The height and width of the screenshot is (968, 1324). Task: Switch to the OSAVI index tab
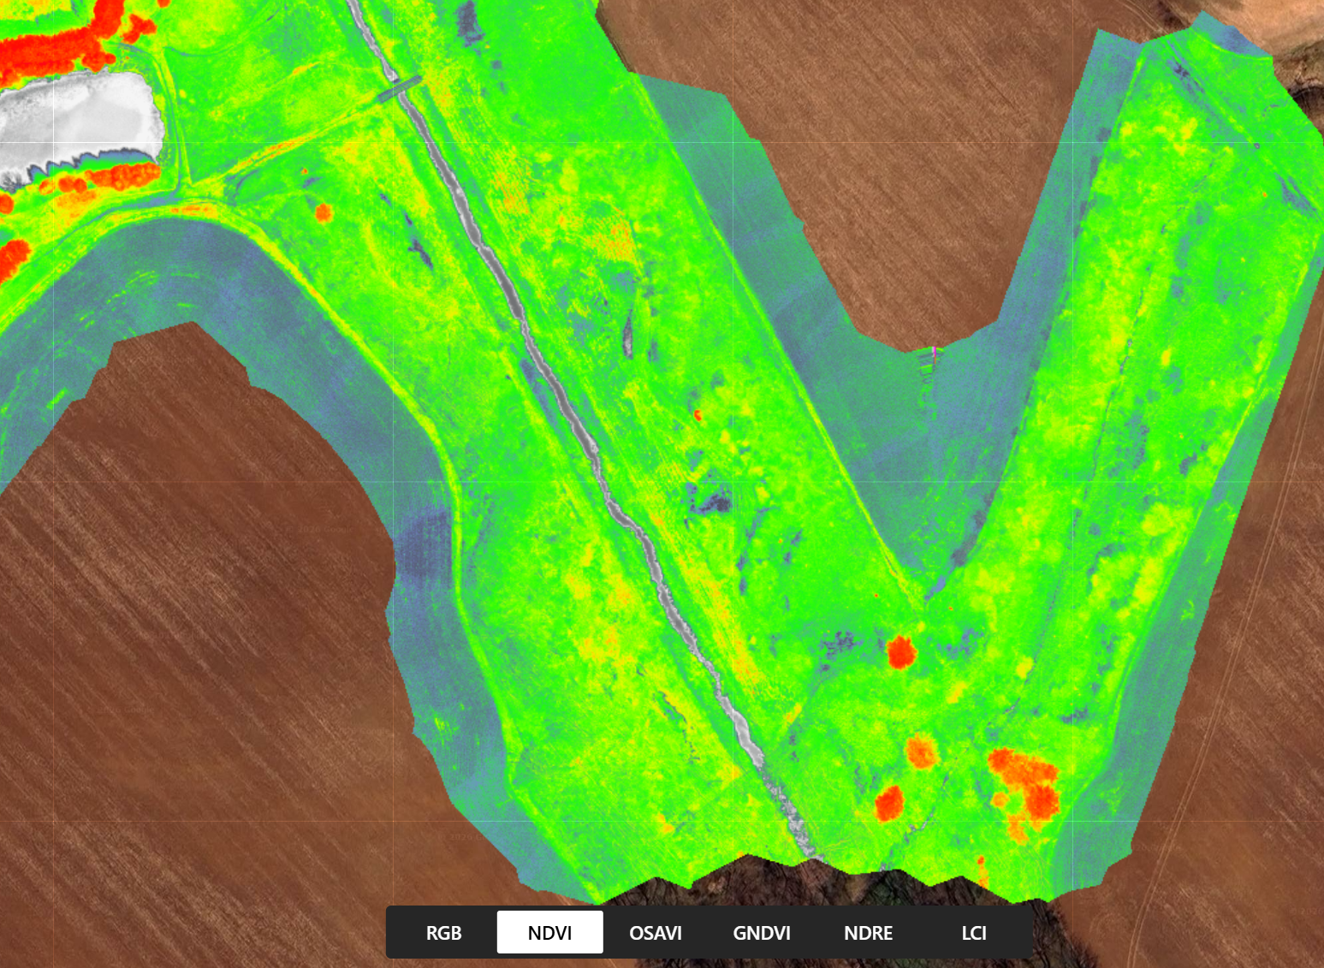[x=656, y=932]
